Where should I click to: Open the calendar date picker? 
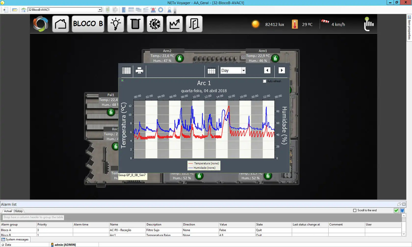211,71
